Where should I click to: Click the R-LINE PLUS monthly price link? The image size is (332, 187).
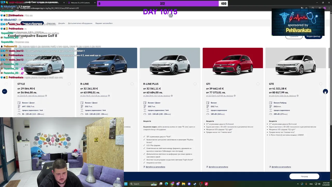coord(157,96)
